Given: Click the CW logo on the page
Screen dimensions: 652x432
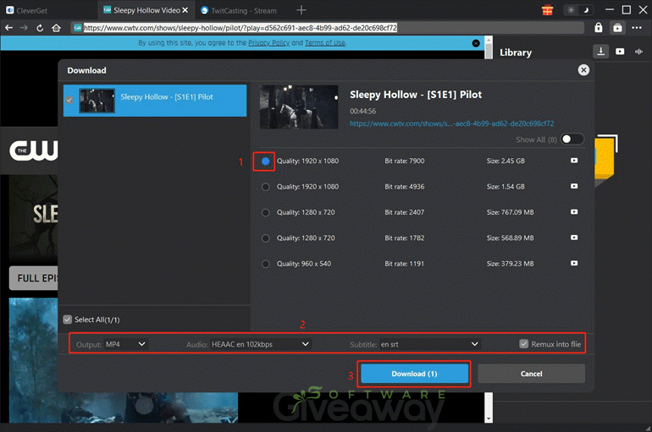Looking at the screenshot, I should (x=34, y=150).
